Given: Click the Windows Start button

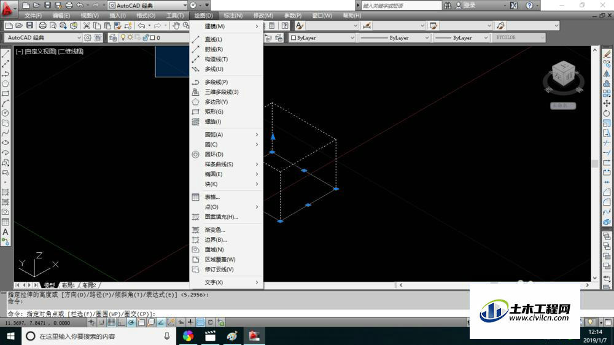Looking at the screenshot, I should [x=10, y=336].
